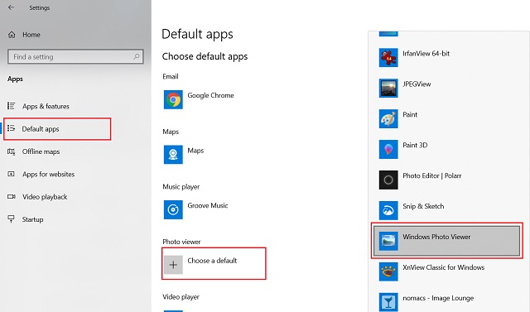
Task: Select the Paint 3D icon
Action: click(388, 149)
